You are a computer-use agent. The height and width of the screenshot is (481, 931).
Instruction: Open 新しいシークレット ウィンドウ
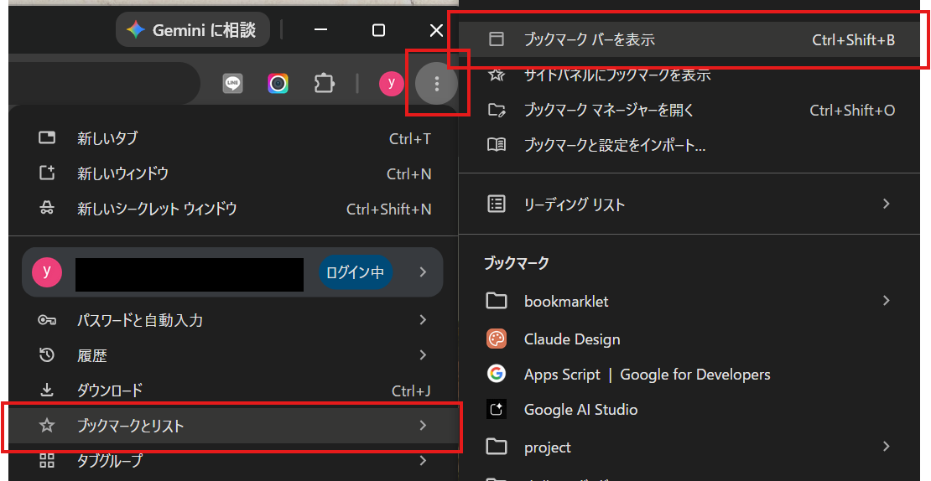(x=234, y=209)
